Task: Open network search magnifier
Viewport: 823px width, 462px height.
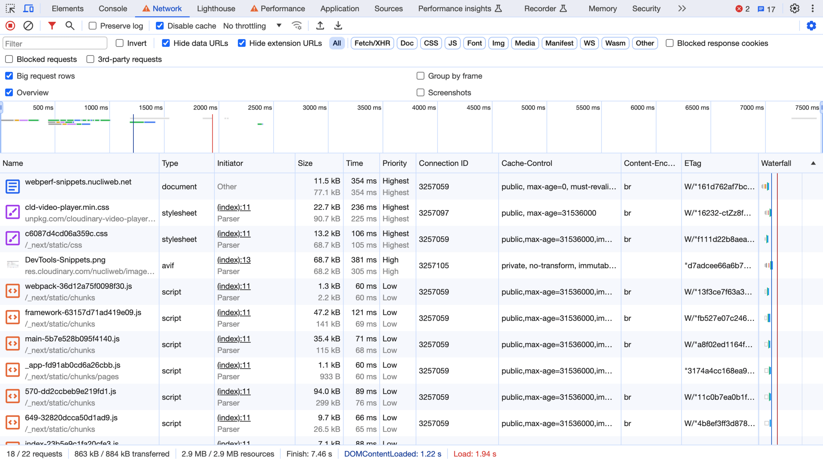Action: click(70, 26)
